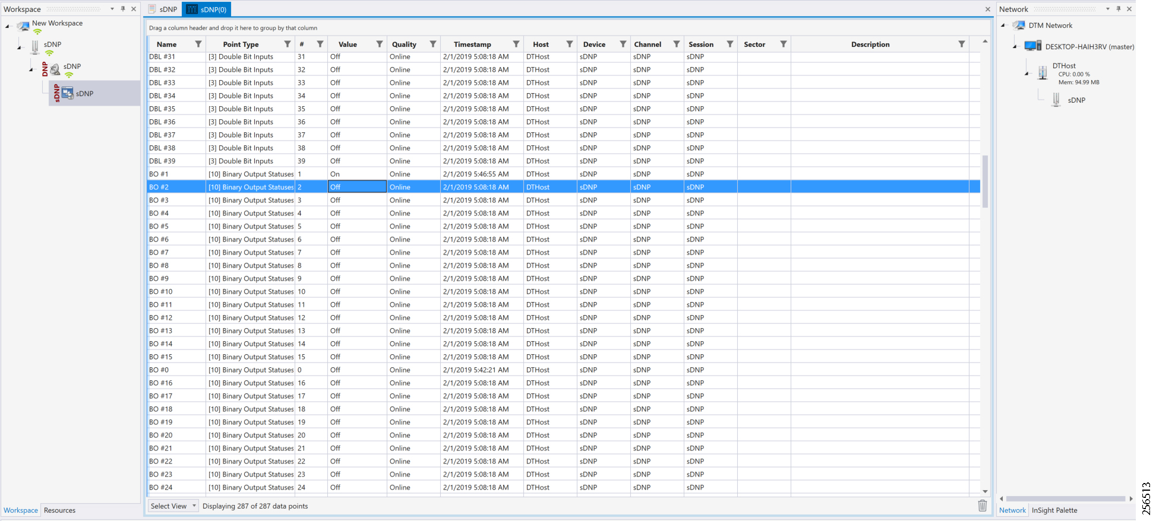Sort by the Value column header
Screen dimensions: 1156x521
(x=348, y=45)
